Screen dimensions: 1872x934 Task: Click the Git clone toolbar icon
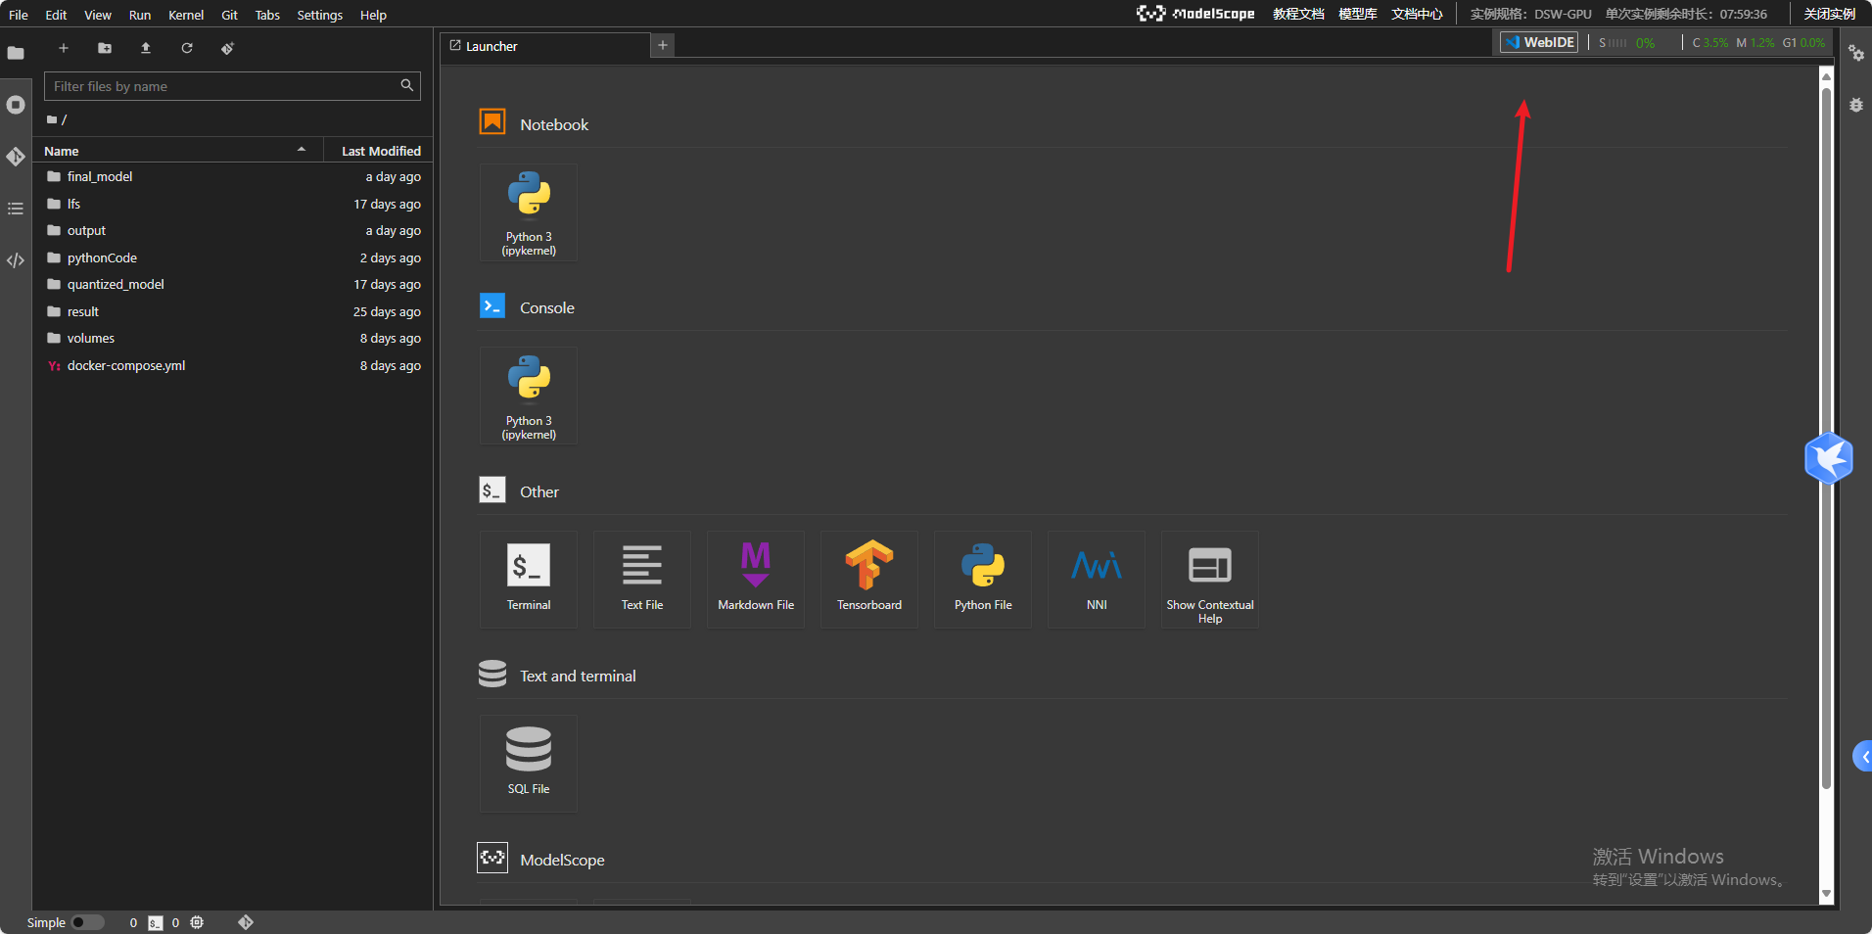(x=227, y=48)
